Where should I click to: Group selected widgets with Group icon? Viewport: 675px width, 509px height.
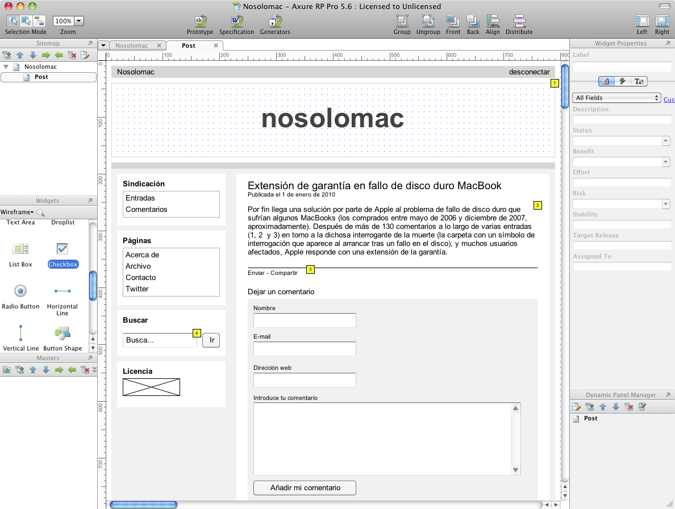pyautogui.click(x=402, y=21)
